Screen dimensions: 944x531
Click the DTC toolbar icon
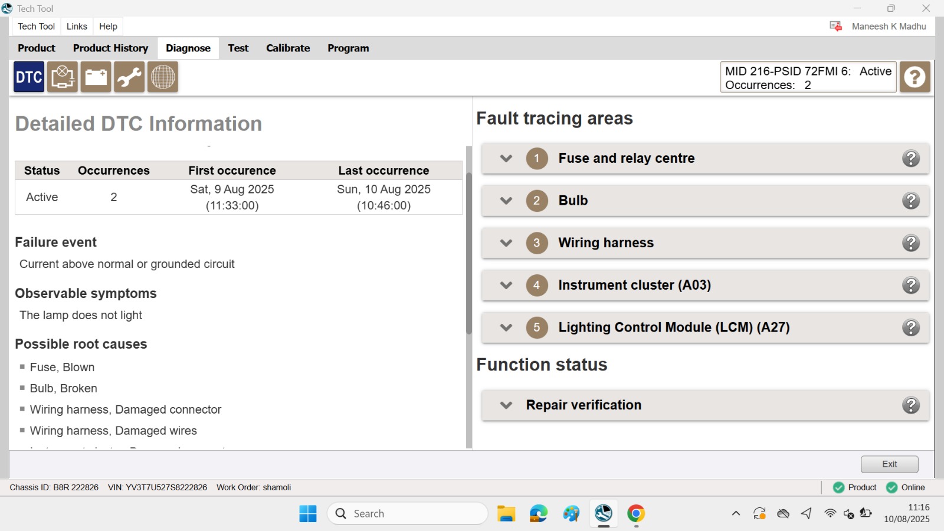click(x=28, y=77)
